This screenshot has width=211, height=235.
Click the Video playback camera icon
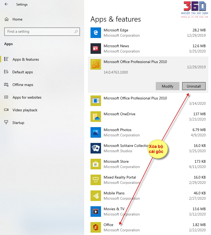tap(6, 110)
